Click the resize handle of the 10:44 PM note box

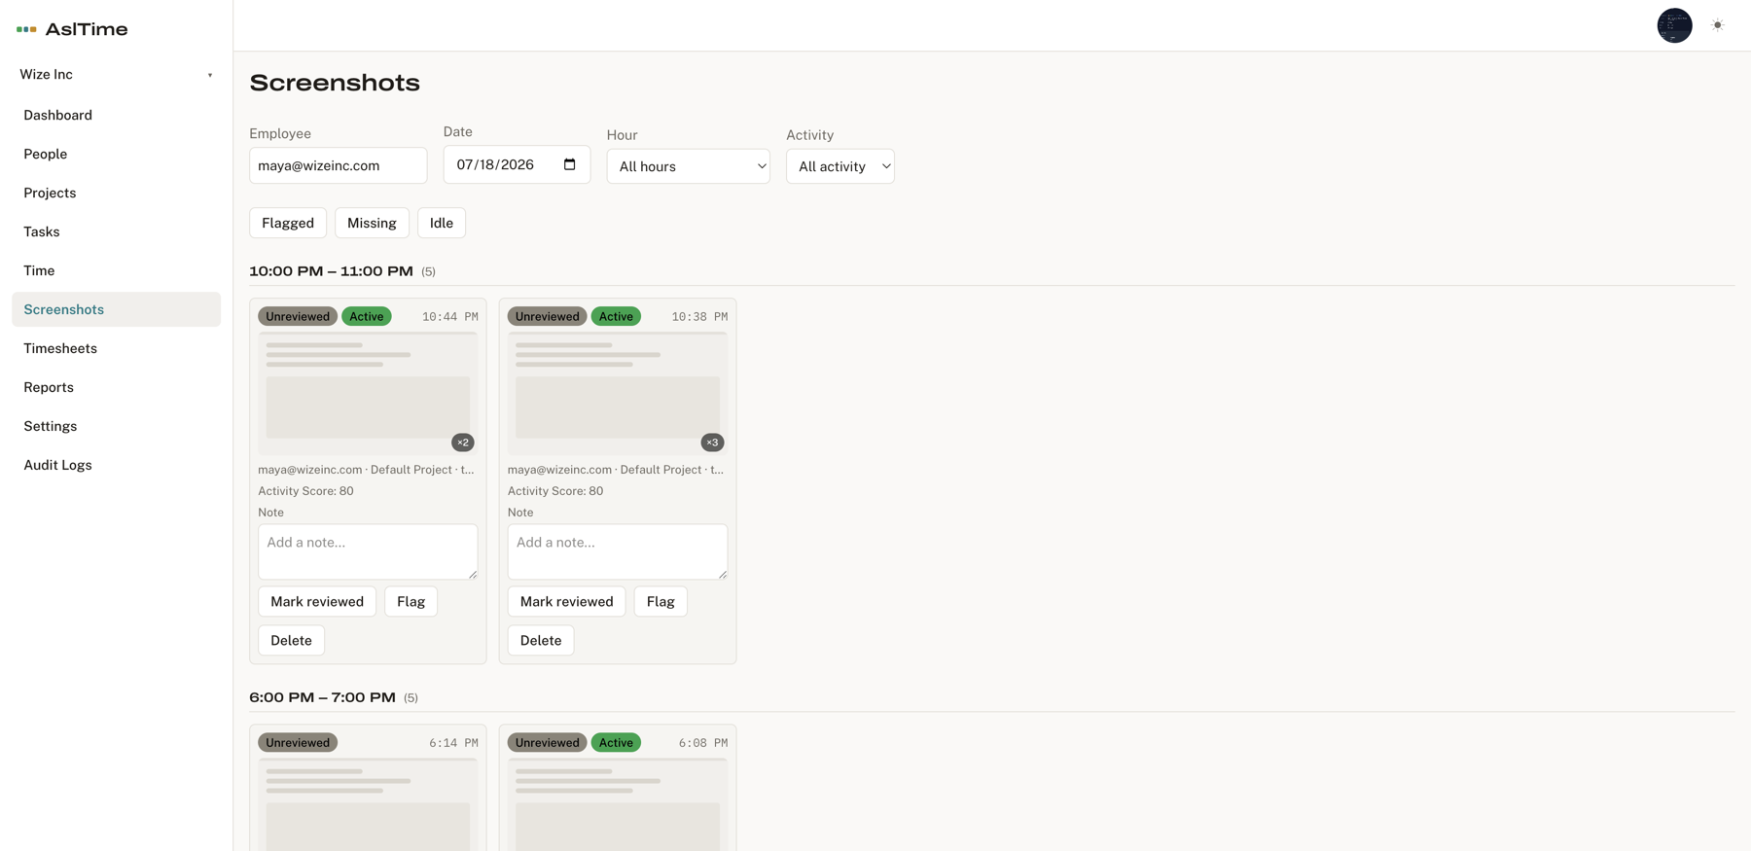pos(473,575)
